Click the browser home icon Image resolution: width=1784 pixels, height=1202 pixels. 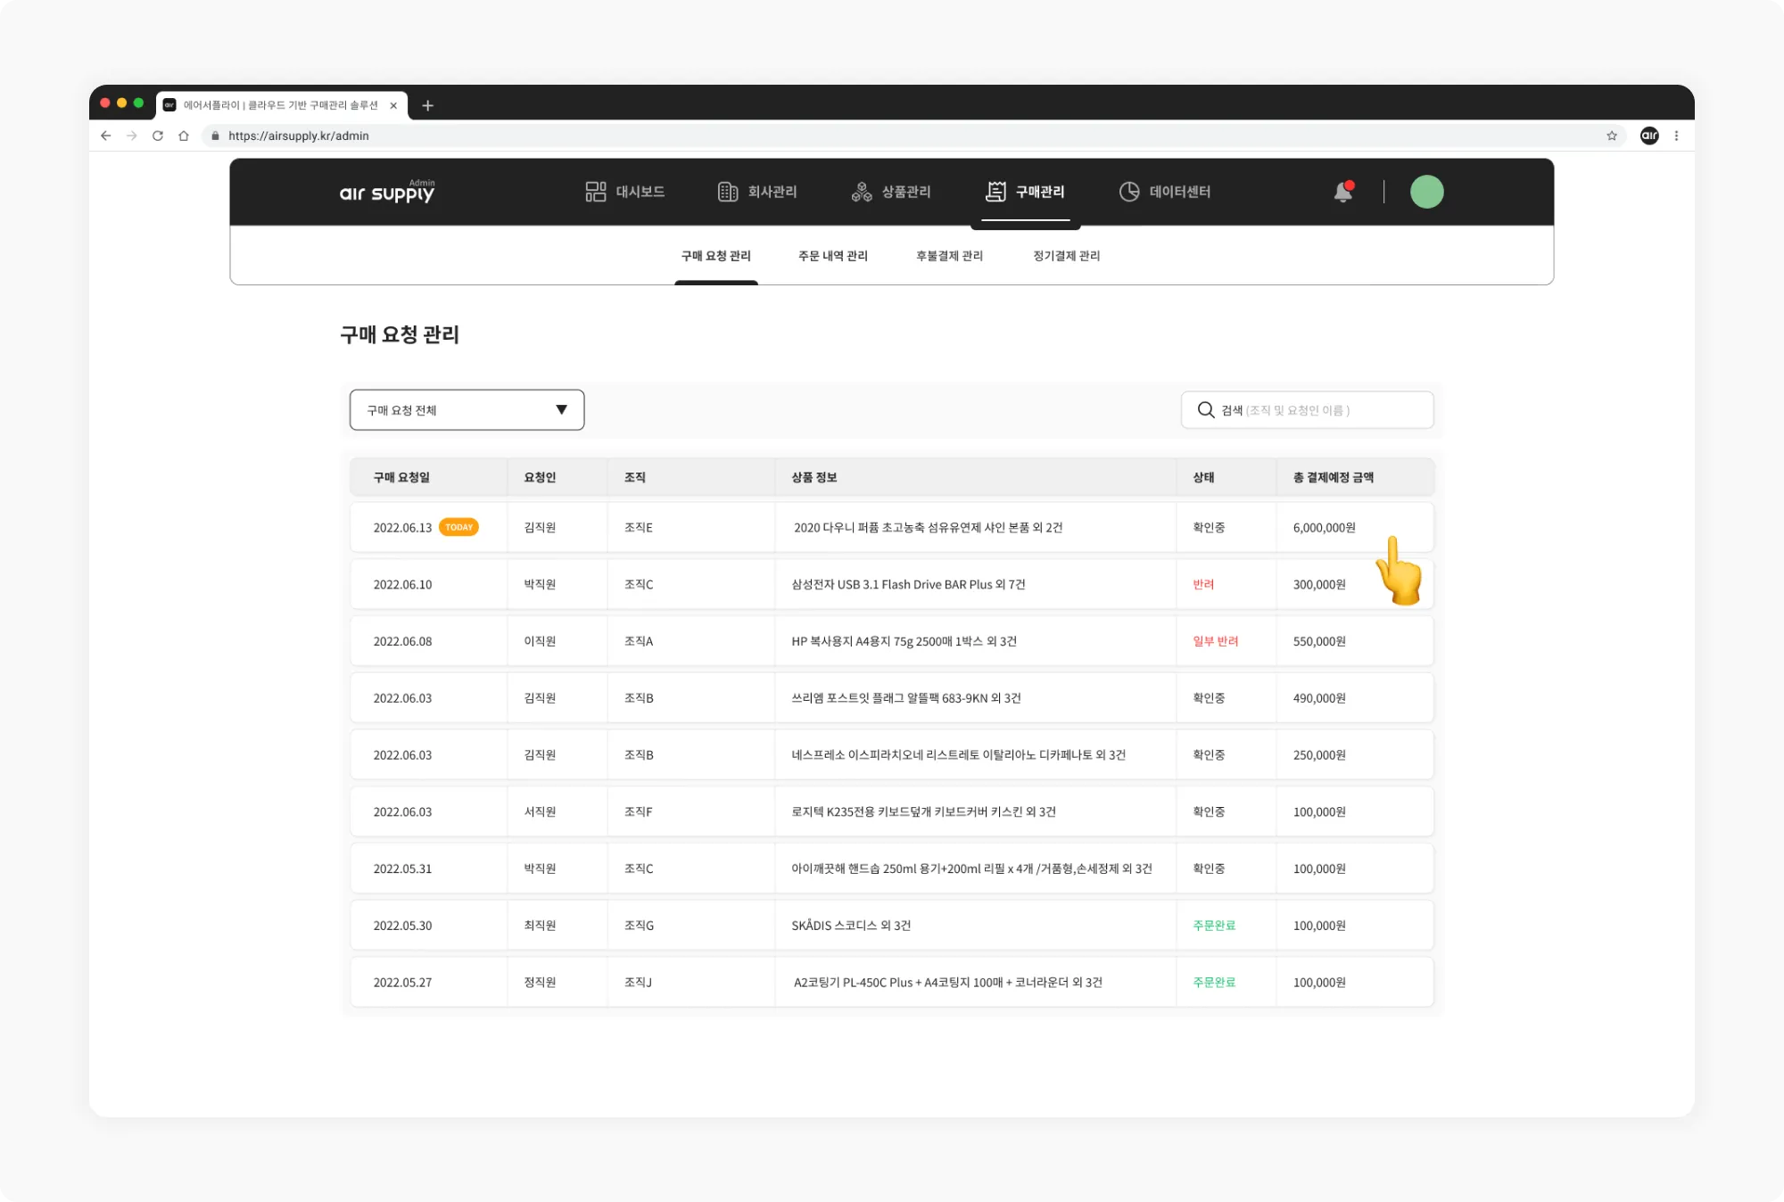[184, 136]
